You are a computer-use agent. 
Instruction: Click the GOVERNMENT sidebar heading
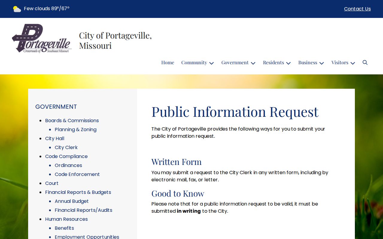coord(56,107)
